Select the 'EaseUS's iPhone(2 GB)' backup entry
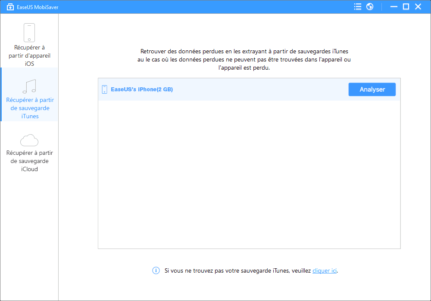Viewport: 431px width, 301px height. coord(249,89)
